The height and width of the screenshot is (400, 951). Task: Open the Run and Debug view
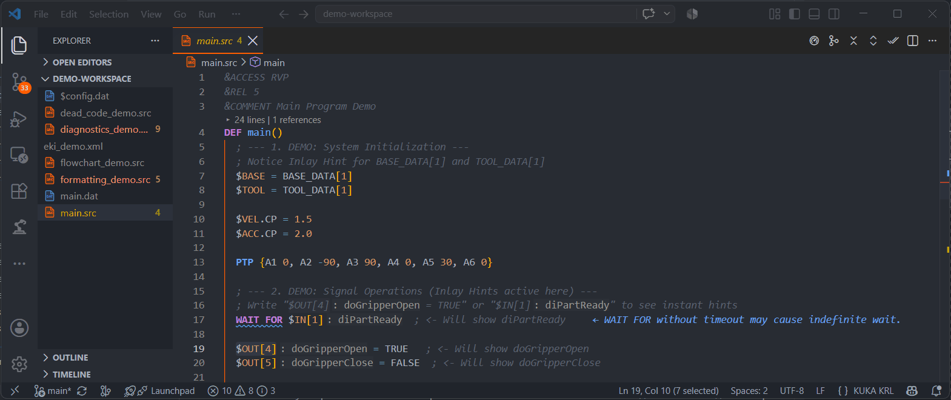click(x=19, y=119)
